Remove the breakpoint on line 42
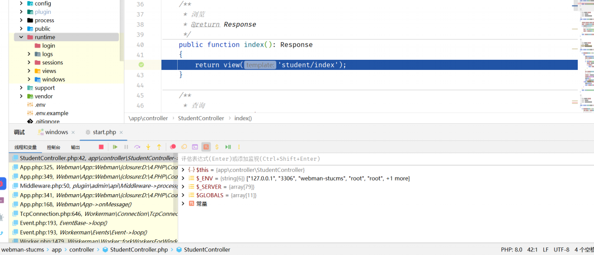Screen dimensions: 594x255 [x=141, y=65]
